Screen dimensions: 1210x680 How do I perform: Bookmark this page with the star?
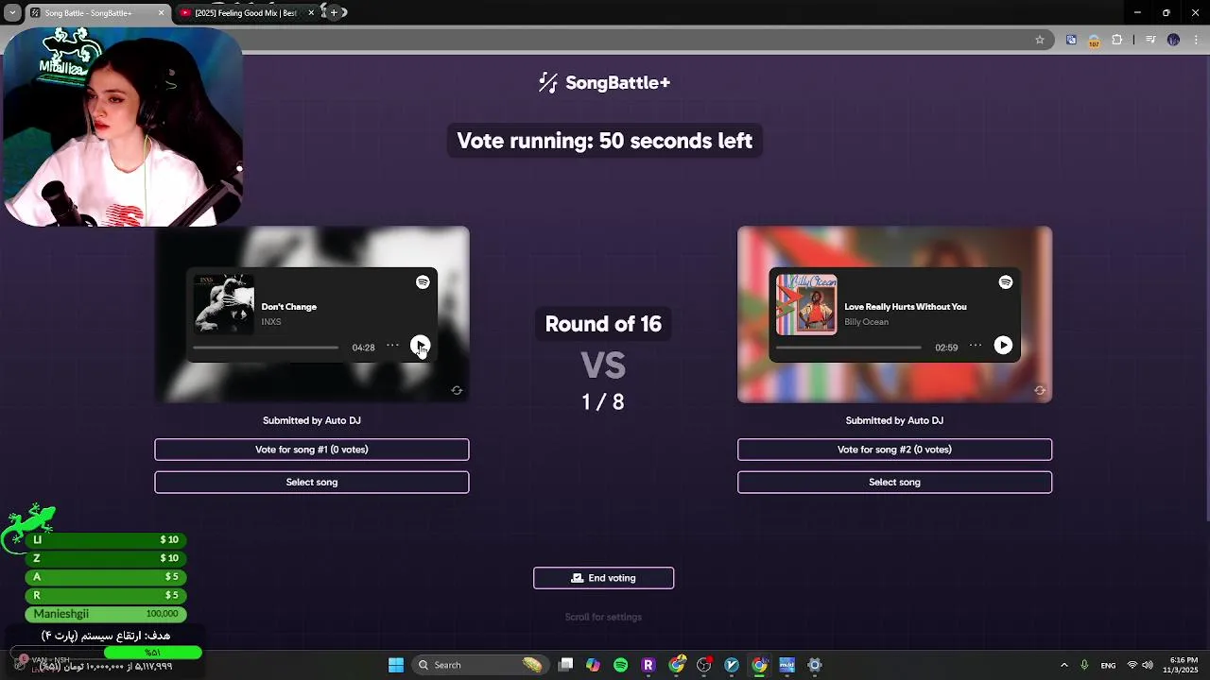point(1040,40)
